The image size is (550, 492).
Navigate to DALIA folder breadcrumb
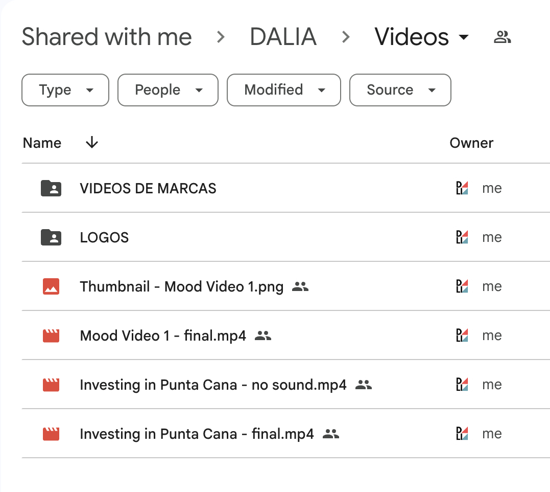tap(283, 37)
